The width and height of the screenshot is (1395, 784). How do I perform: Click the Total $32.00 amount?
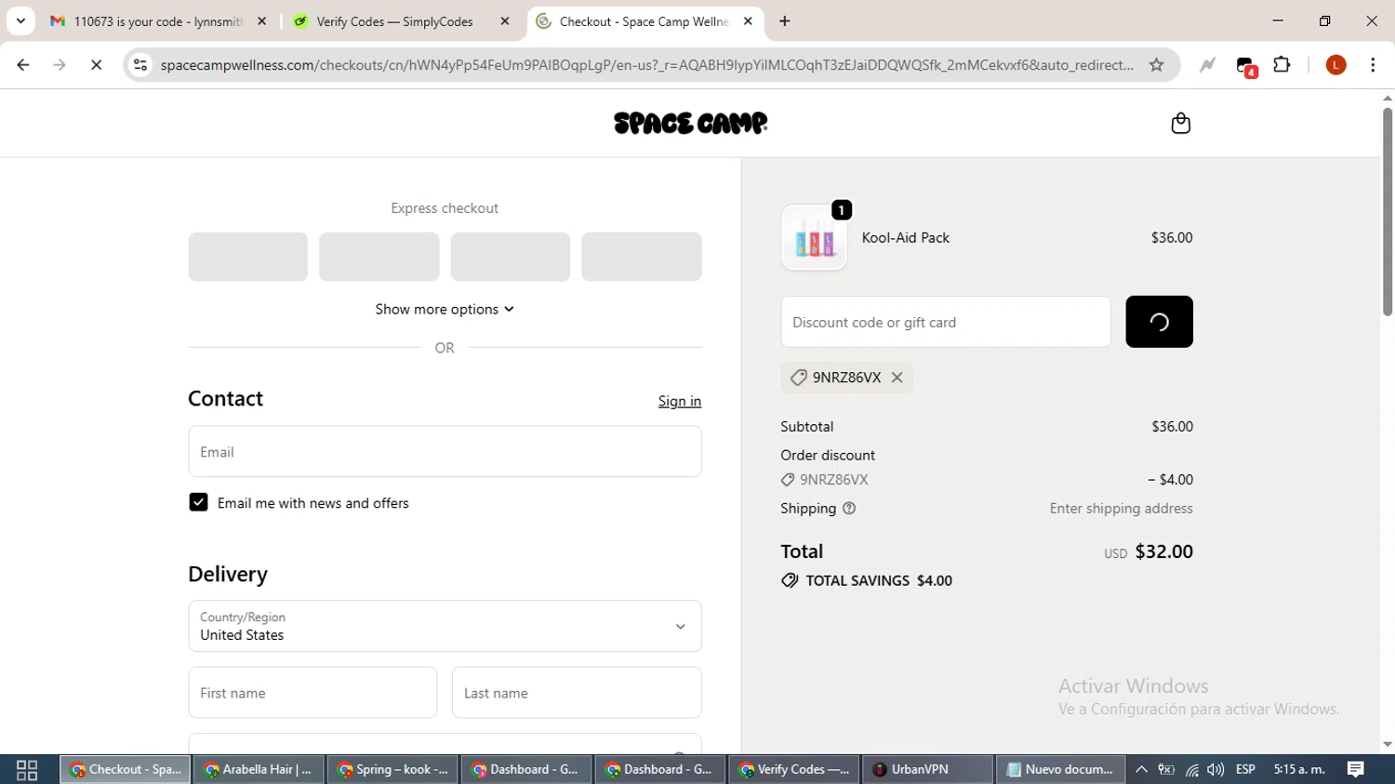(1164, 551)
